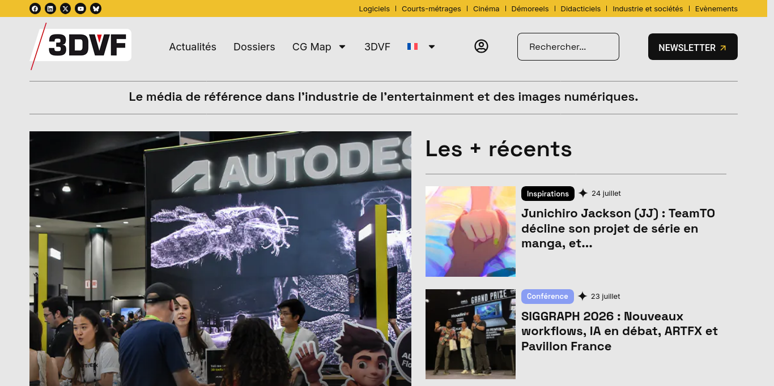Click the French flag language icon
The image size is (774, 386).
412,46
